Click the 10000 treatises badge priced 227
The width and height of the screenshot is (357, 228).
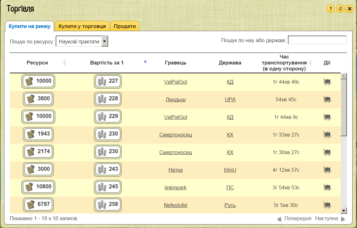tap(38, 81)
